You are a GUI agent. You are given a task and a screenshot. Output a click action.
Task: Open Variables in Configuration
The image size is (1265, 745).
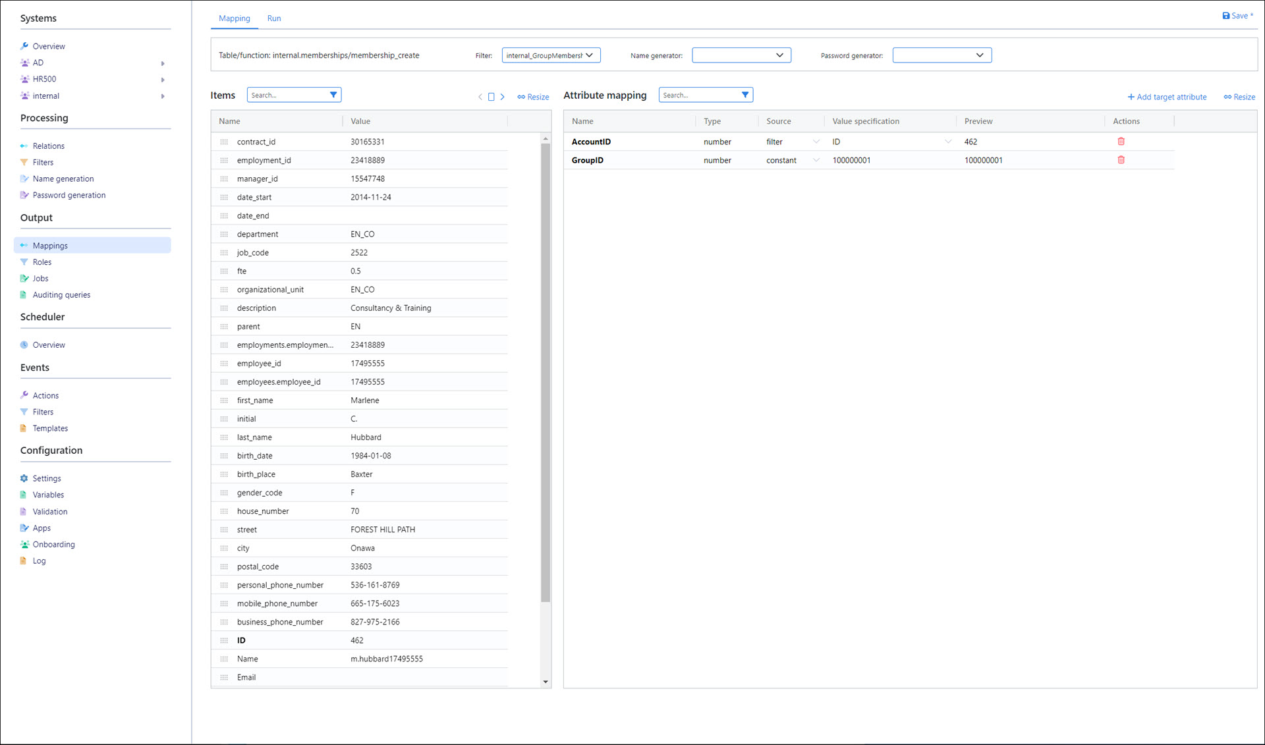pyautogui.click(x=48, y=495)
